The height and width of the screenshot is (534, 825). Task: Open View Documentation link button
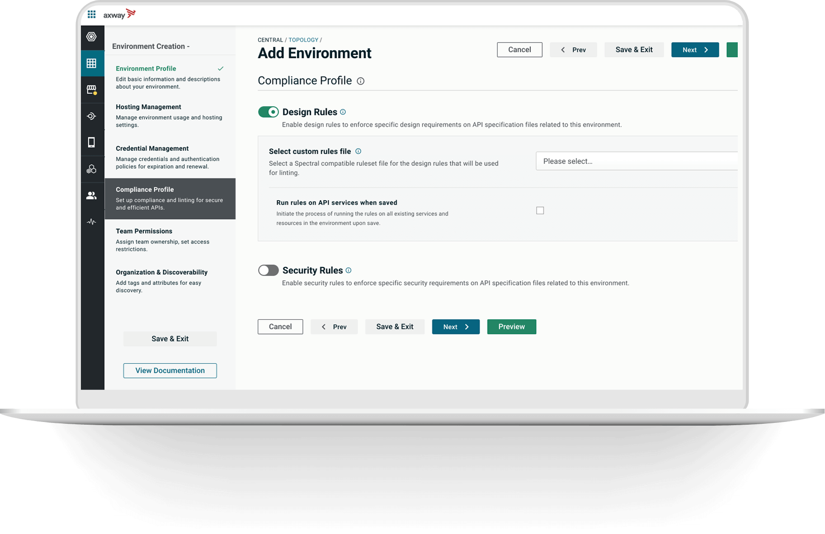[170, 370]
